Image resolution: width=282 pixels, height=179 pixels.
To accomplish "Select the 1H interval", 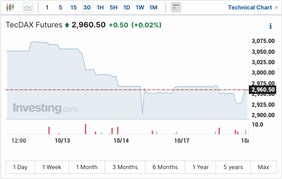I will click(100, 8).
